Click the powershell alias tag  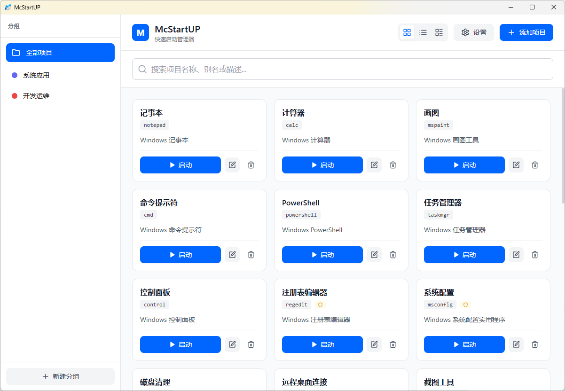point(301,215)
